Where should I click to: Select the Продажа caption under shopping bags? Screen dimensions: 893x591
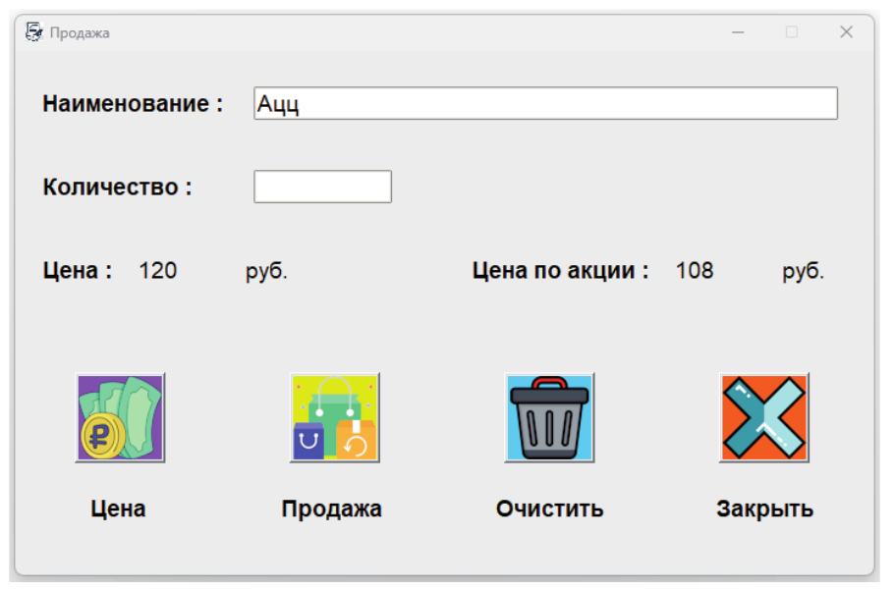pos(332,509)
